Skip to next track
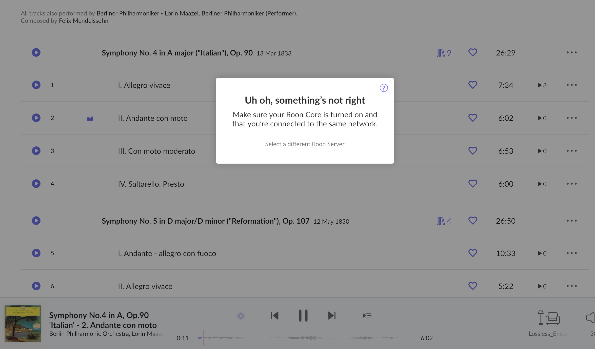 coord(332,316)
